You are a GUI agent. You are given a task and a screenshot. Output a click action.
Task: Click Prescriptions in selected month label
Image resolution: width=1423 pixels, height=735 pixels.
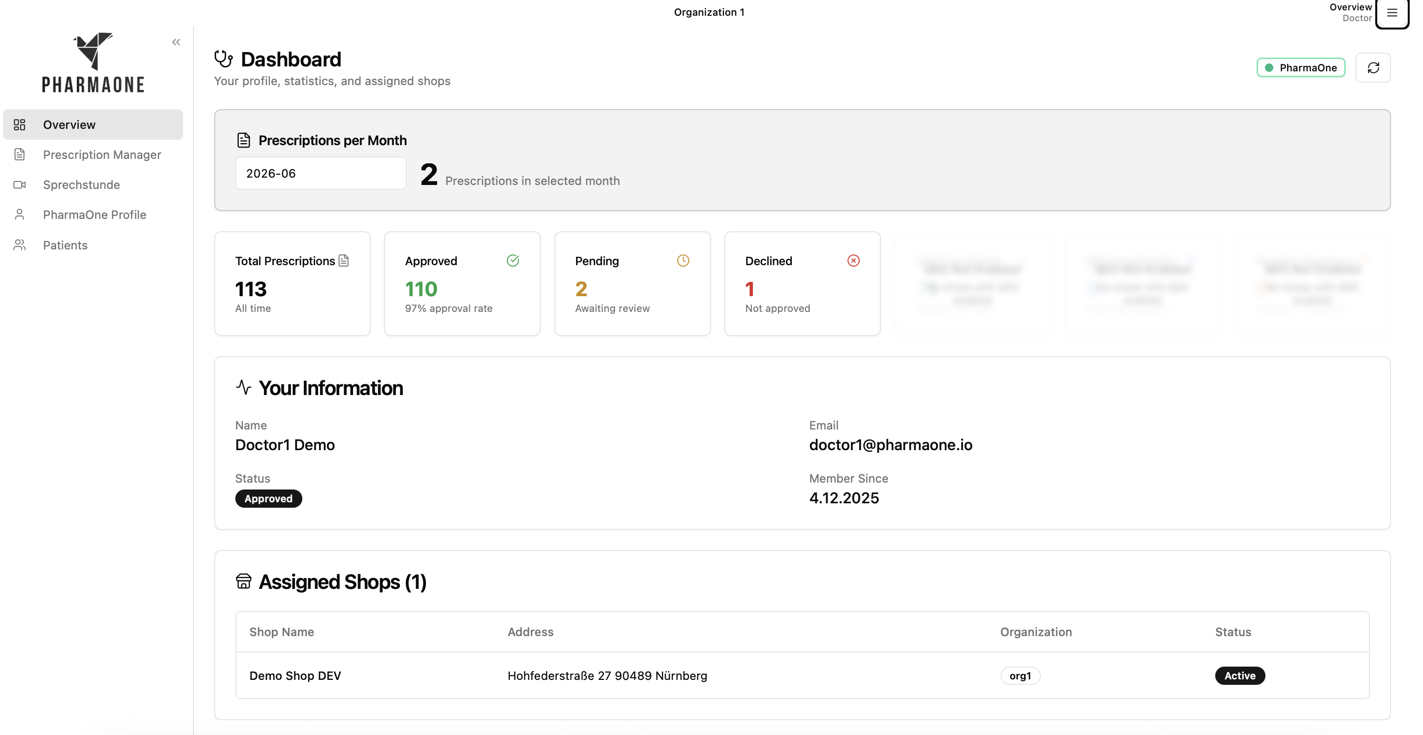coord(533,181)
